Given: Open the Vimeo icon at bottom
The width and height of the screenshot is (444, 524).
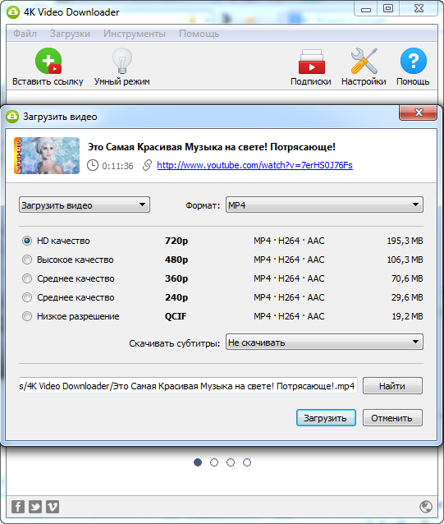Looking at the screenshot, I should click(x=53, y=507).
